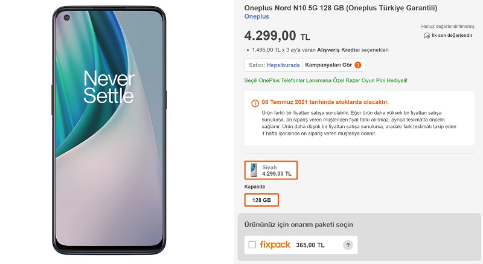Click the fixpack help question mark icon
The image size is (483, 264).
(348, 245)
